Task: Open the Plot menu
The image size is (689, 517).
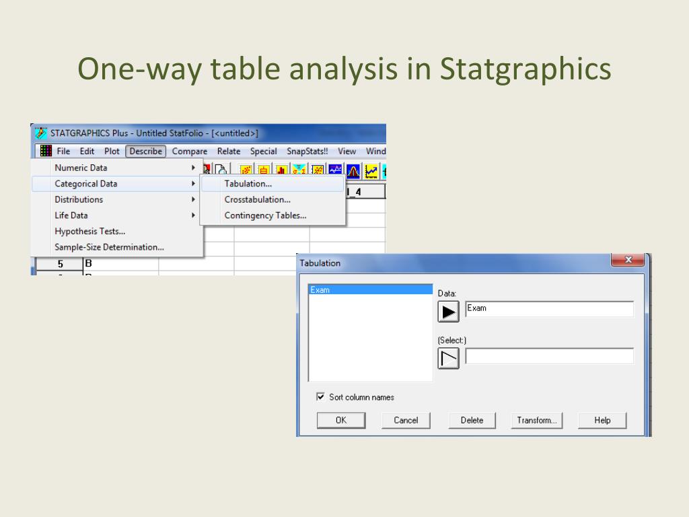Action: (112, 151)
